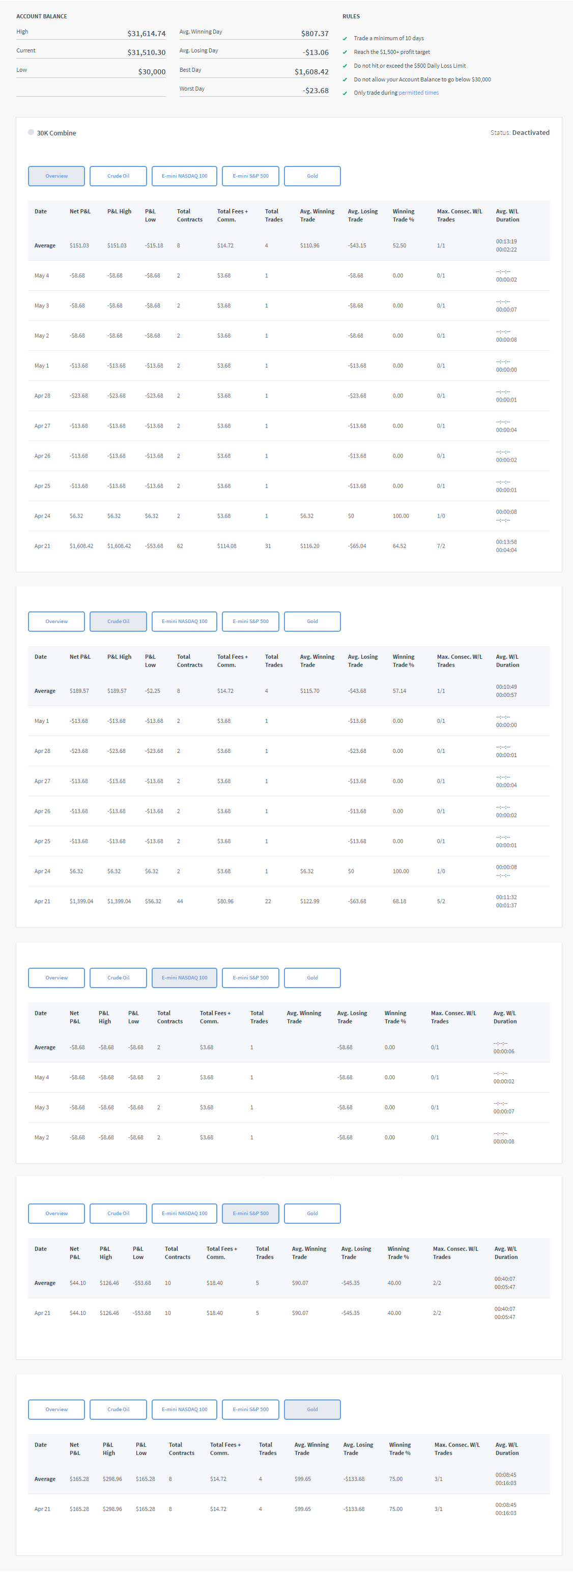Select the highlighted active E-mini NASDAQ 100 tab

coord(184,977)
